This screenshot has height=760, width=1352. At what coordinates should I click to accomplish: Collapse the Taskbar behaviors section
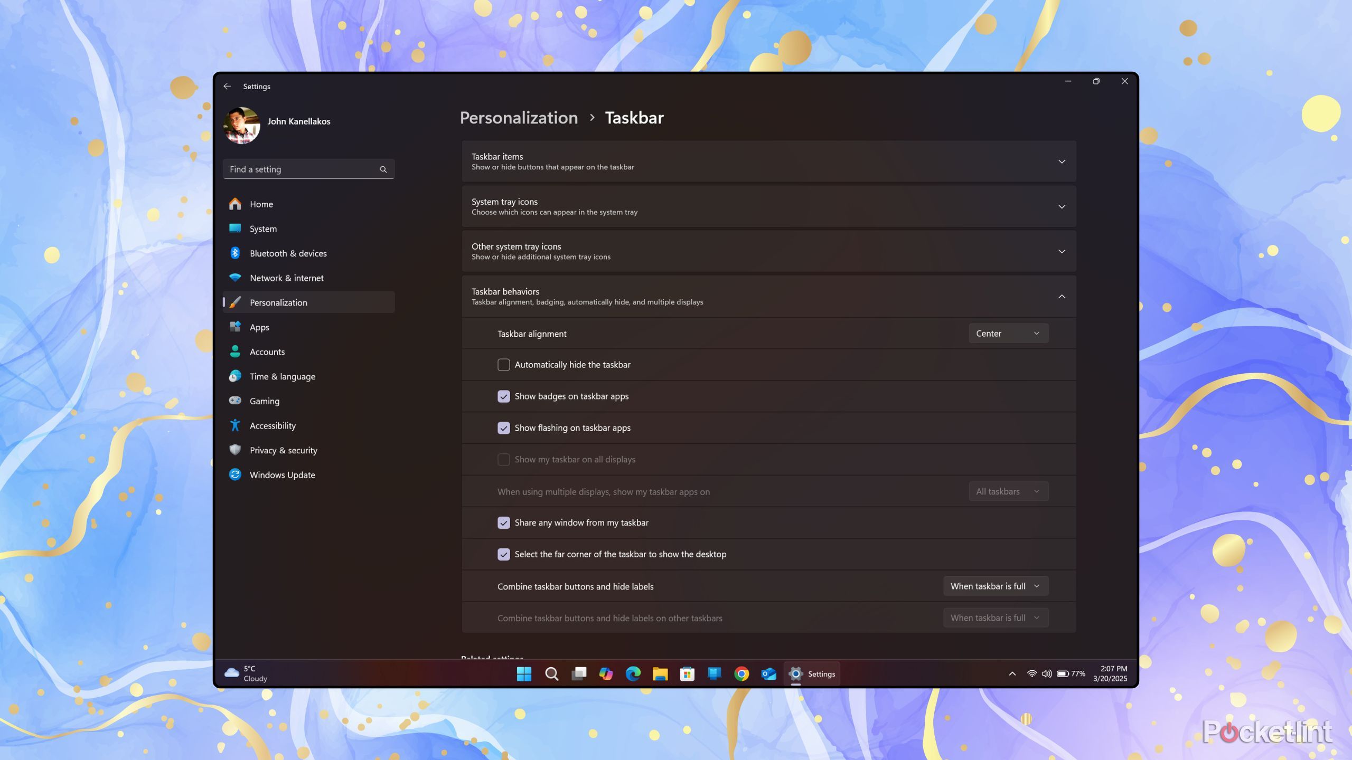click(1062, 296)
